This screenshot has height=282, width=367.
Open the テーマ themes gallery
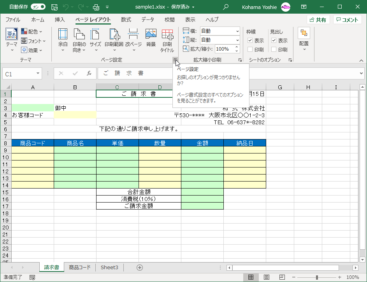(12, 40)
